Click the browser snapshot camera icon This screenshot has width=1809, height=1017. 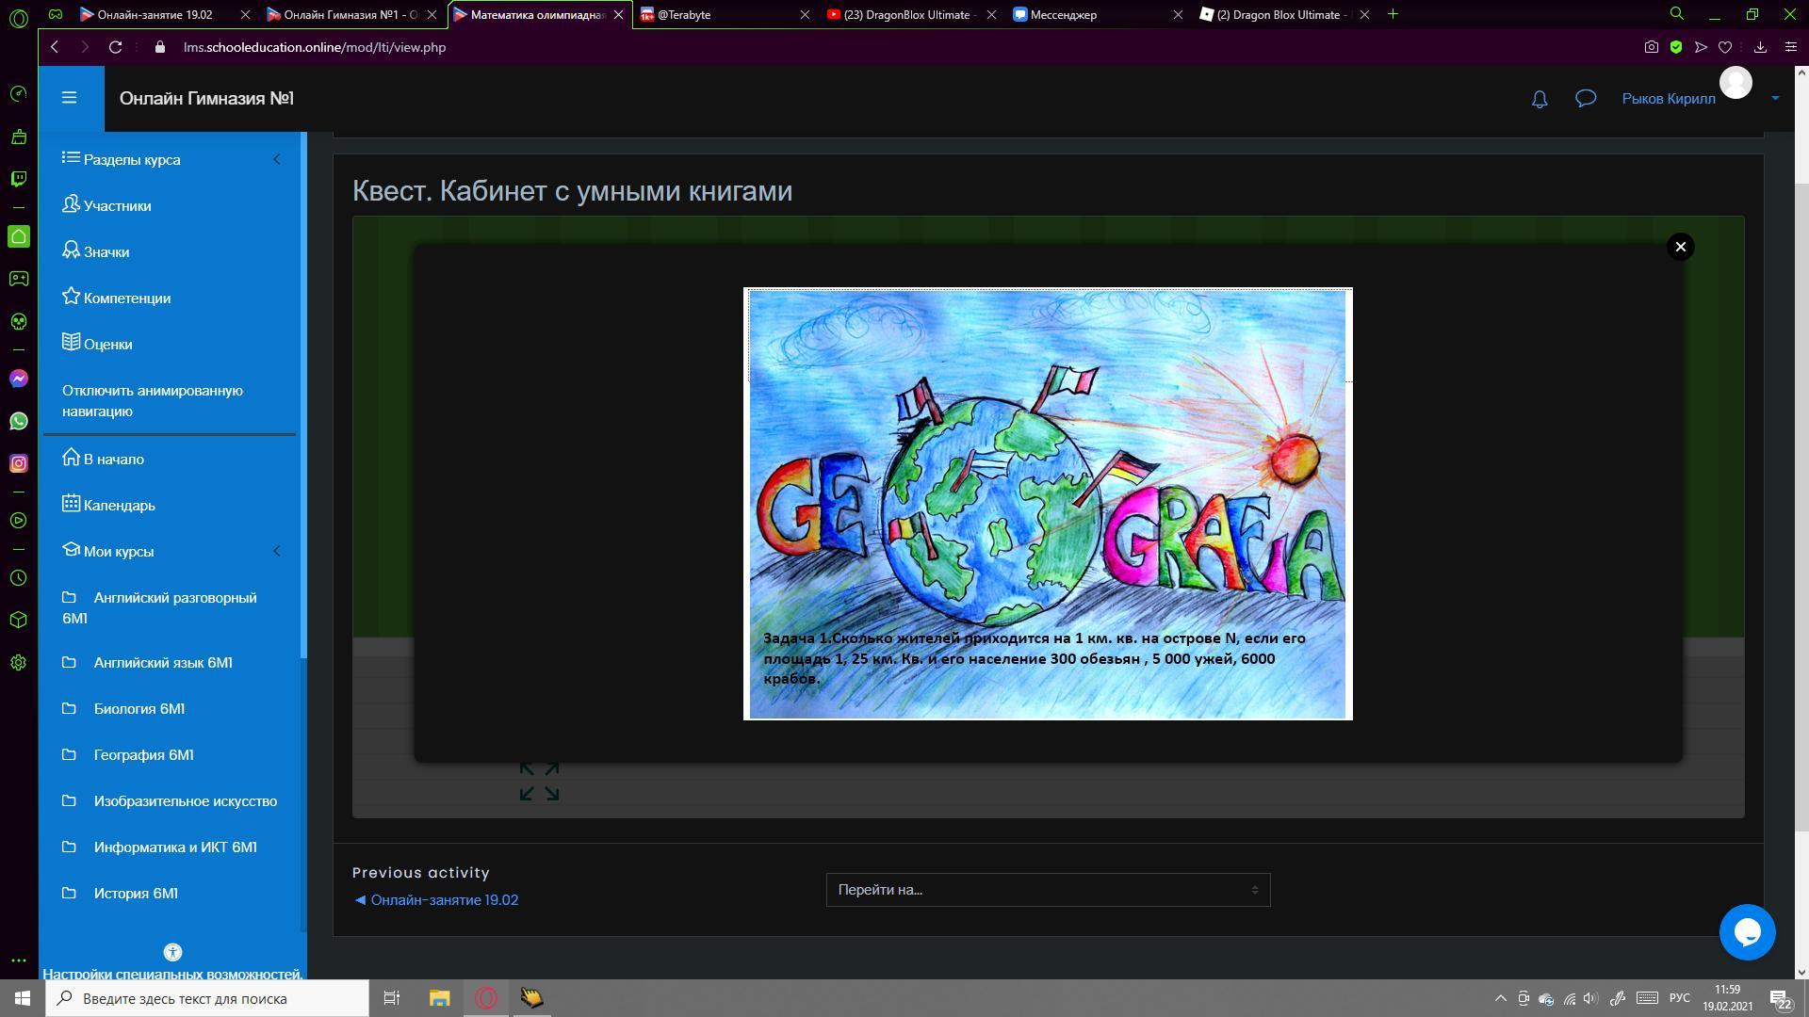[x=1651, y=47]
